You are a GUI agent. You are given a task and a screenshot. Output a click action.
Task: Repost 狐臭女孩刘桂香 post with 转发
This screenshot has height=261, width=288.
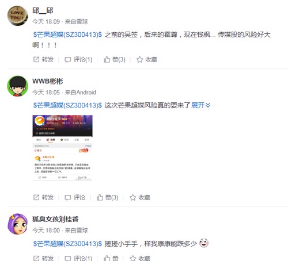pyautogui.click(x=43, y=258)
